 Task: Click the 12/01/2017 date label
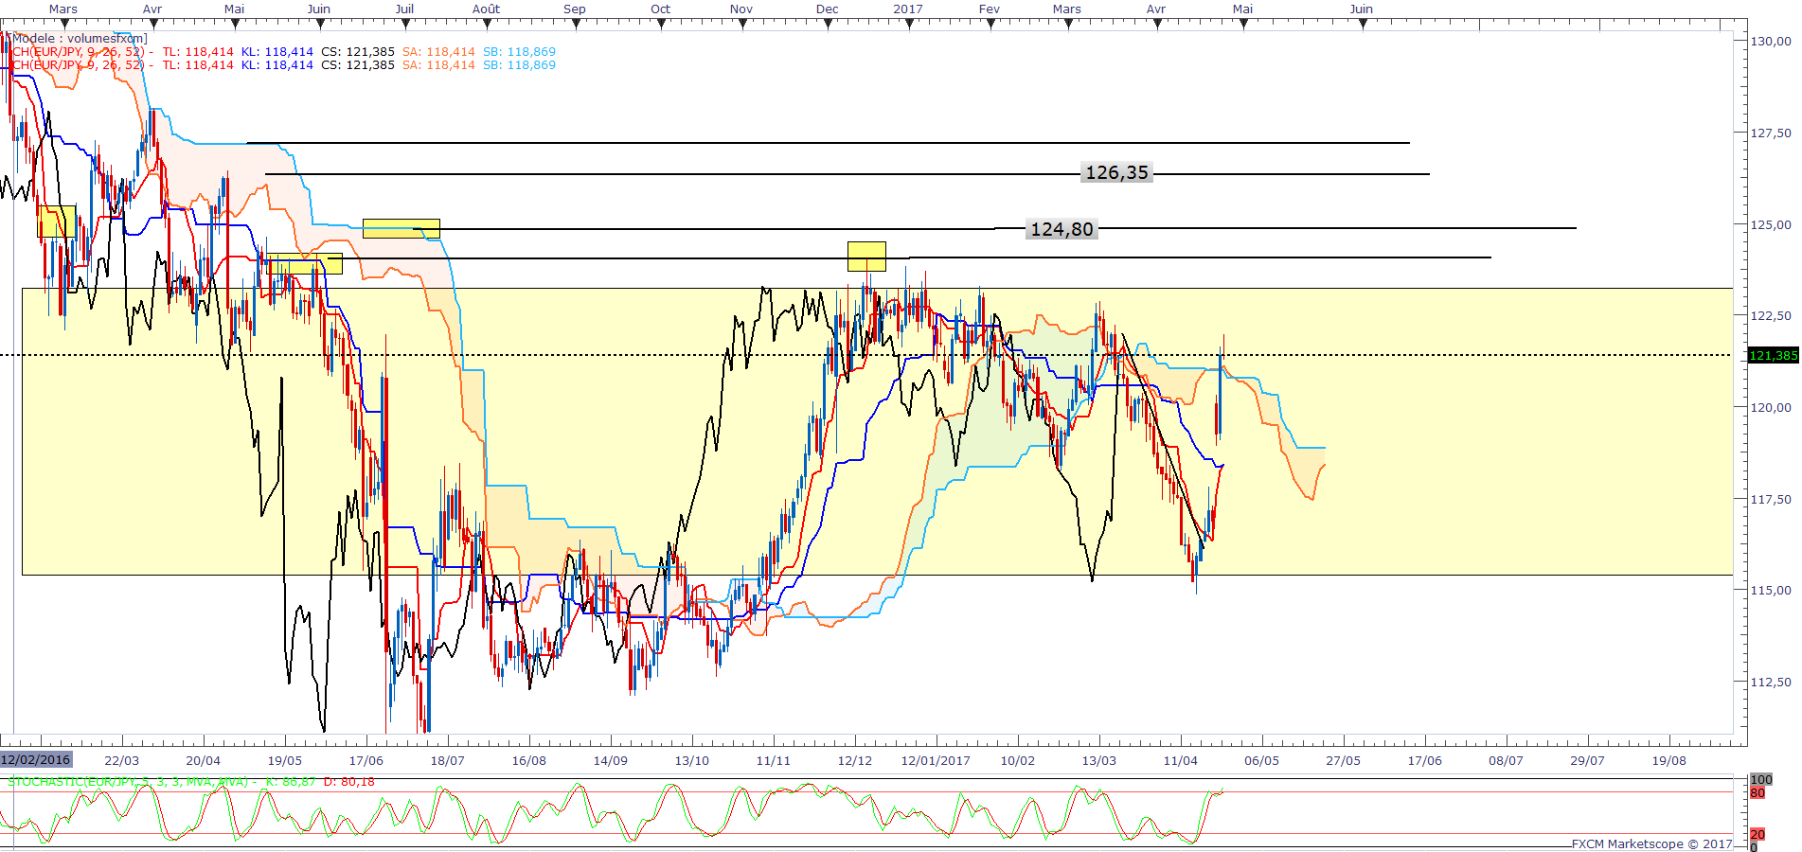[936, 761]
